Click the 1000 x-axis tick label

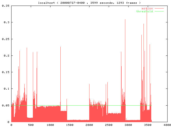tap(50, 125)
